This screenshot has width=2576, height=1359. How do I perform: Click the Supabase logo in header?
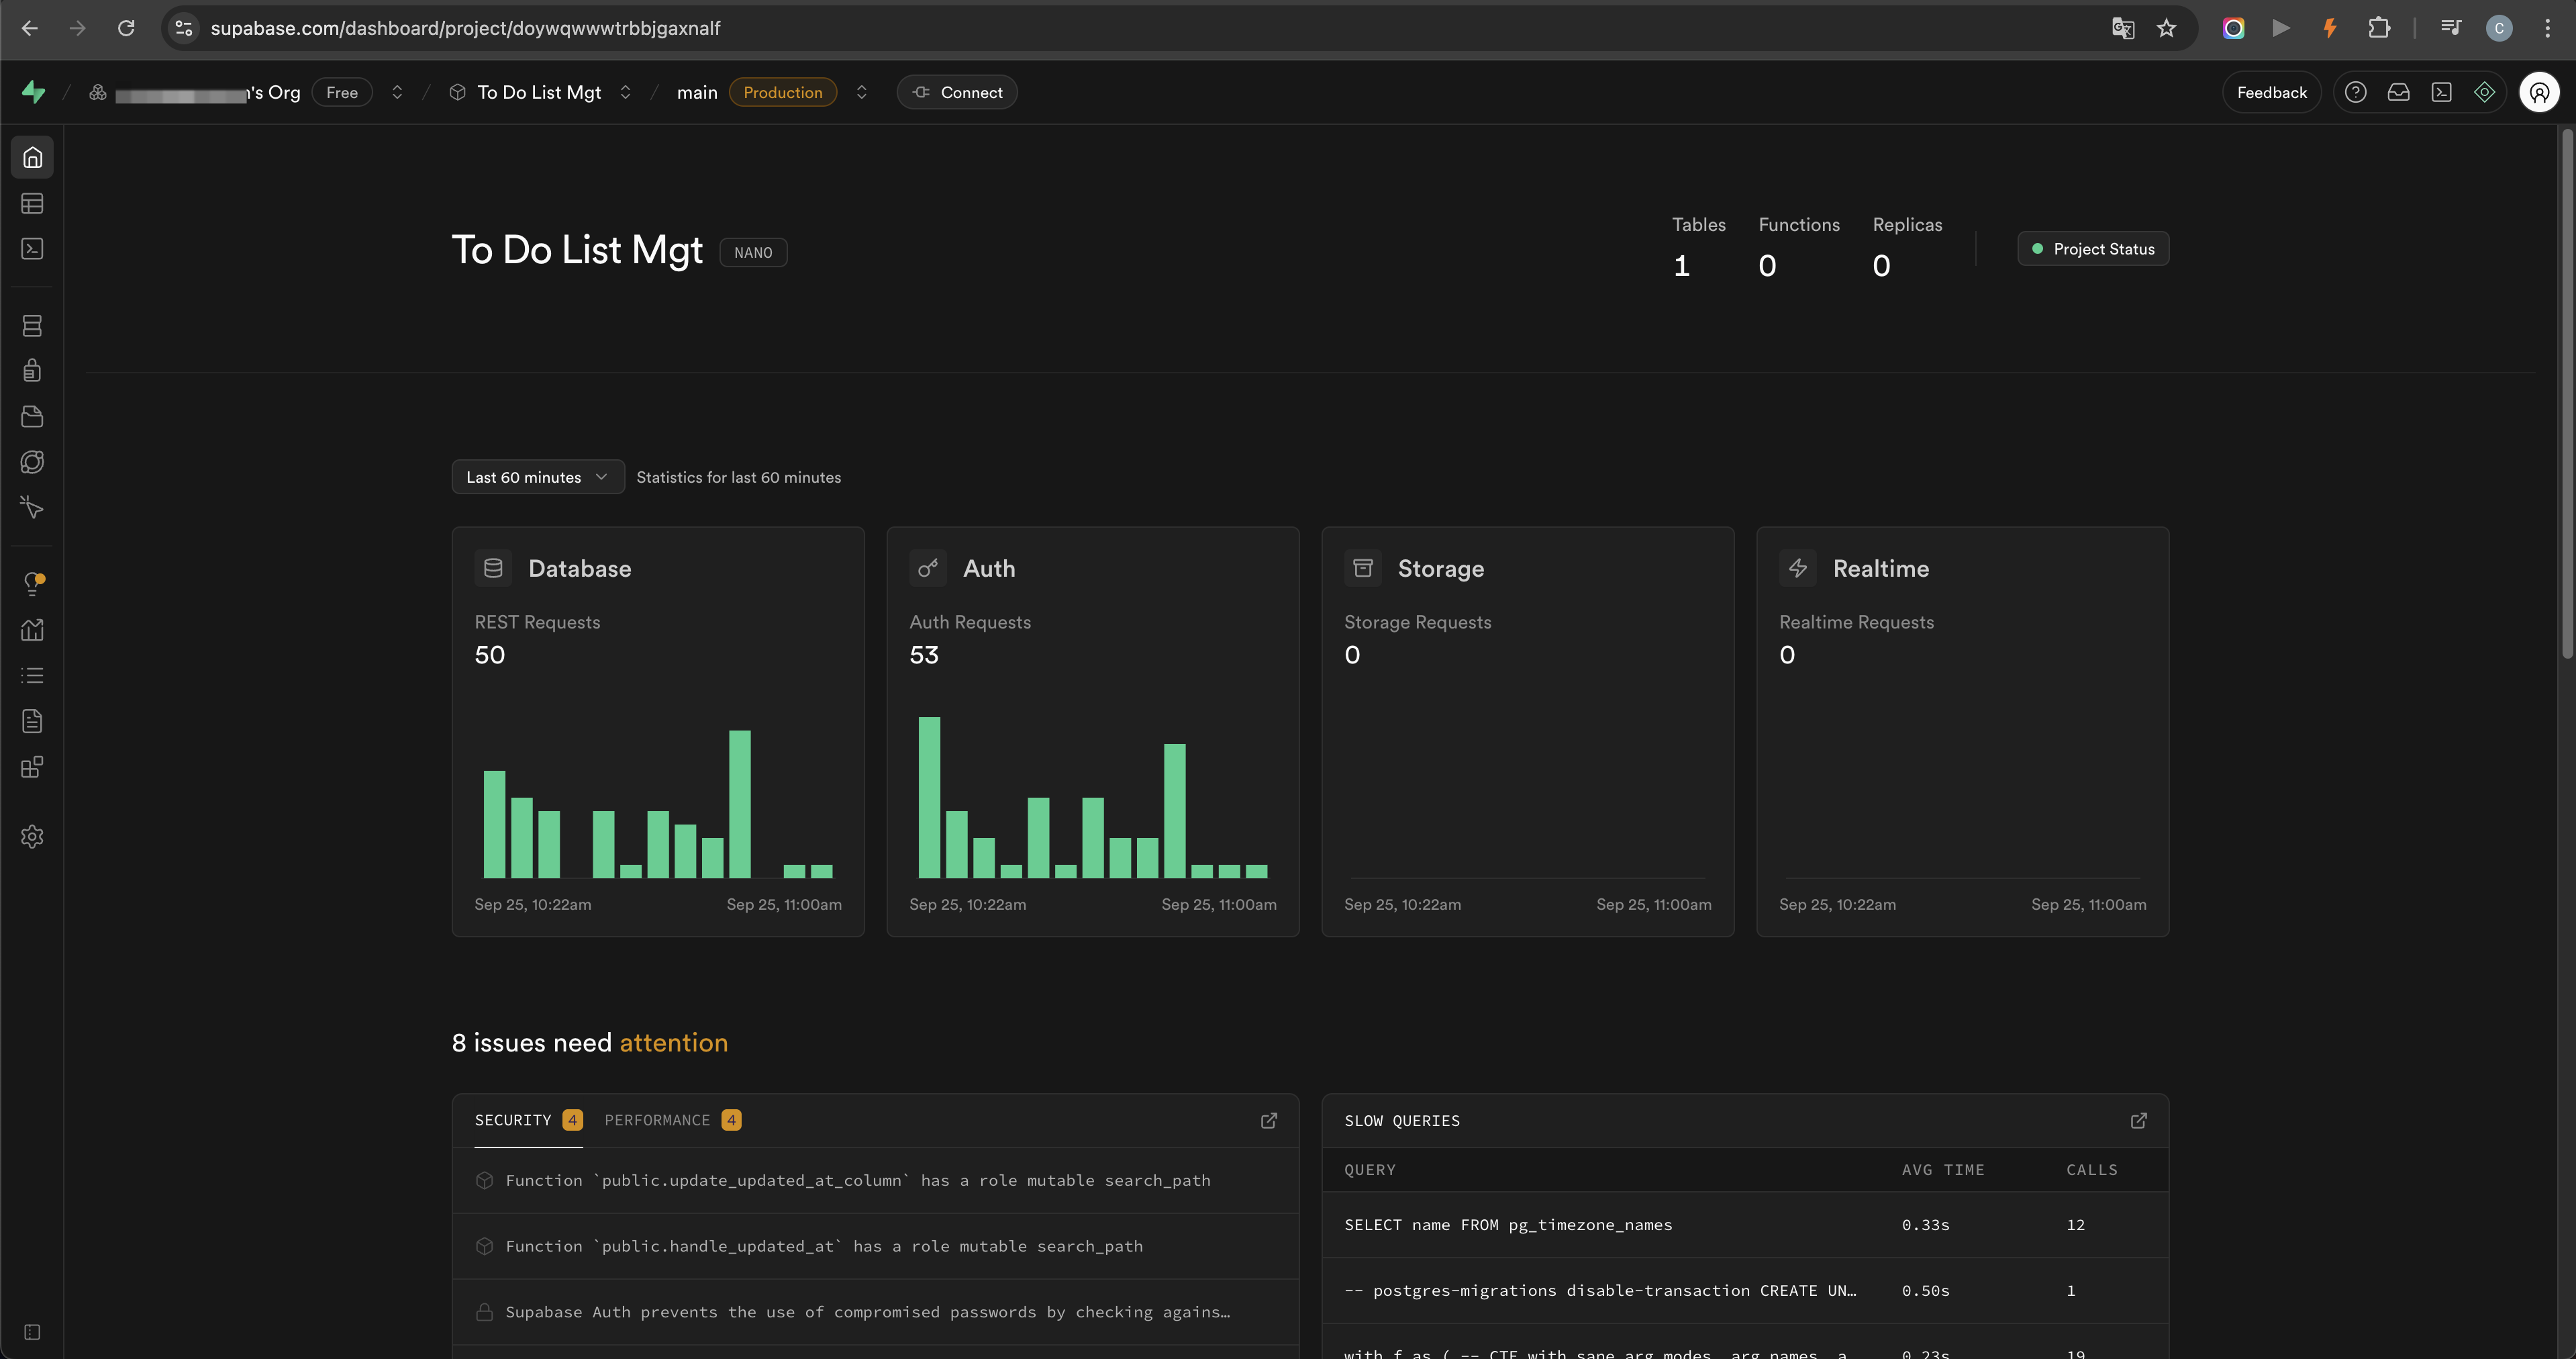point(34,92)
